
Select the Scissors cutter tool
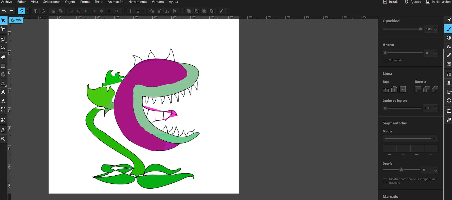pyautogui.click(x=3, y=120)
